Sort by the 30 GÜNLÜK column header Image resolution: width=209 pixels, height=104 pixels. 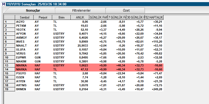(135, 17)
